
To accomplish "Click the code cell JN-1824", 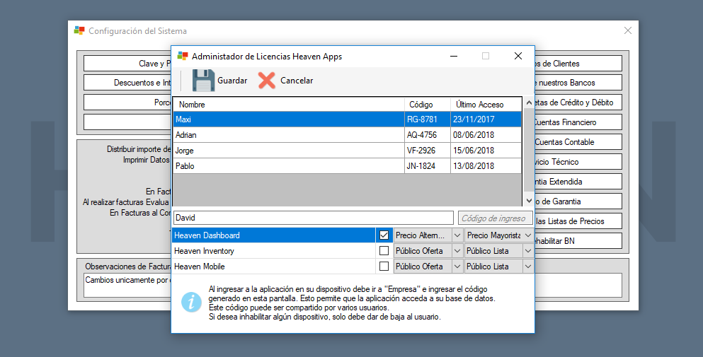I will pos(428,165).
